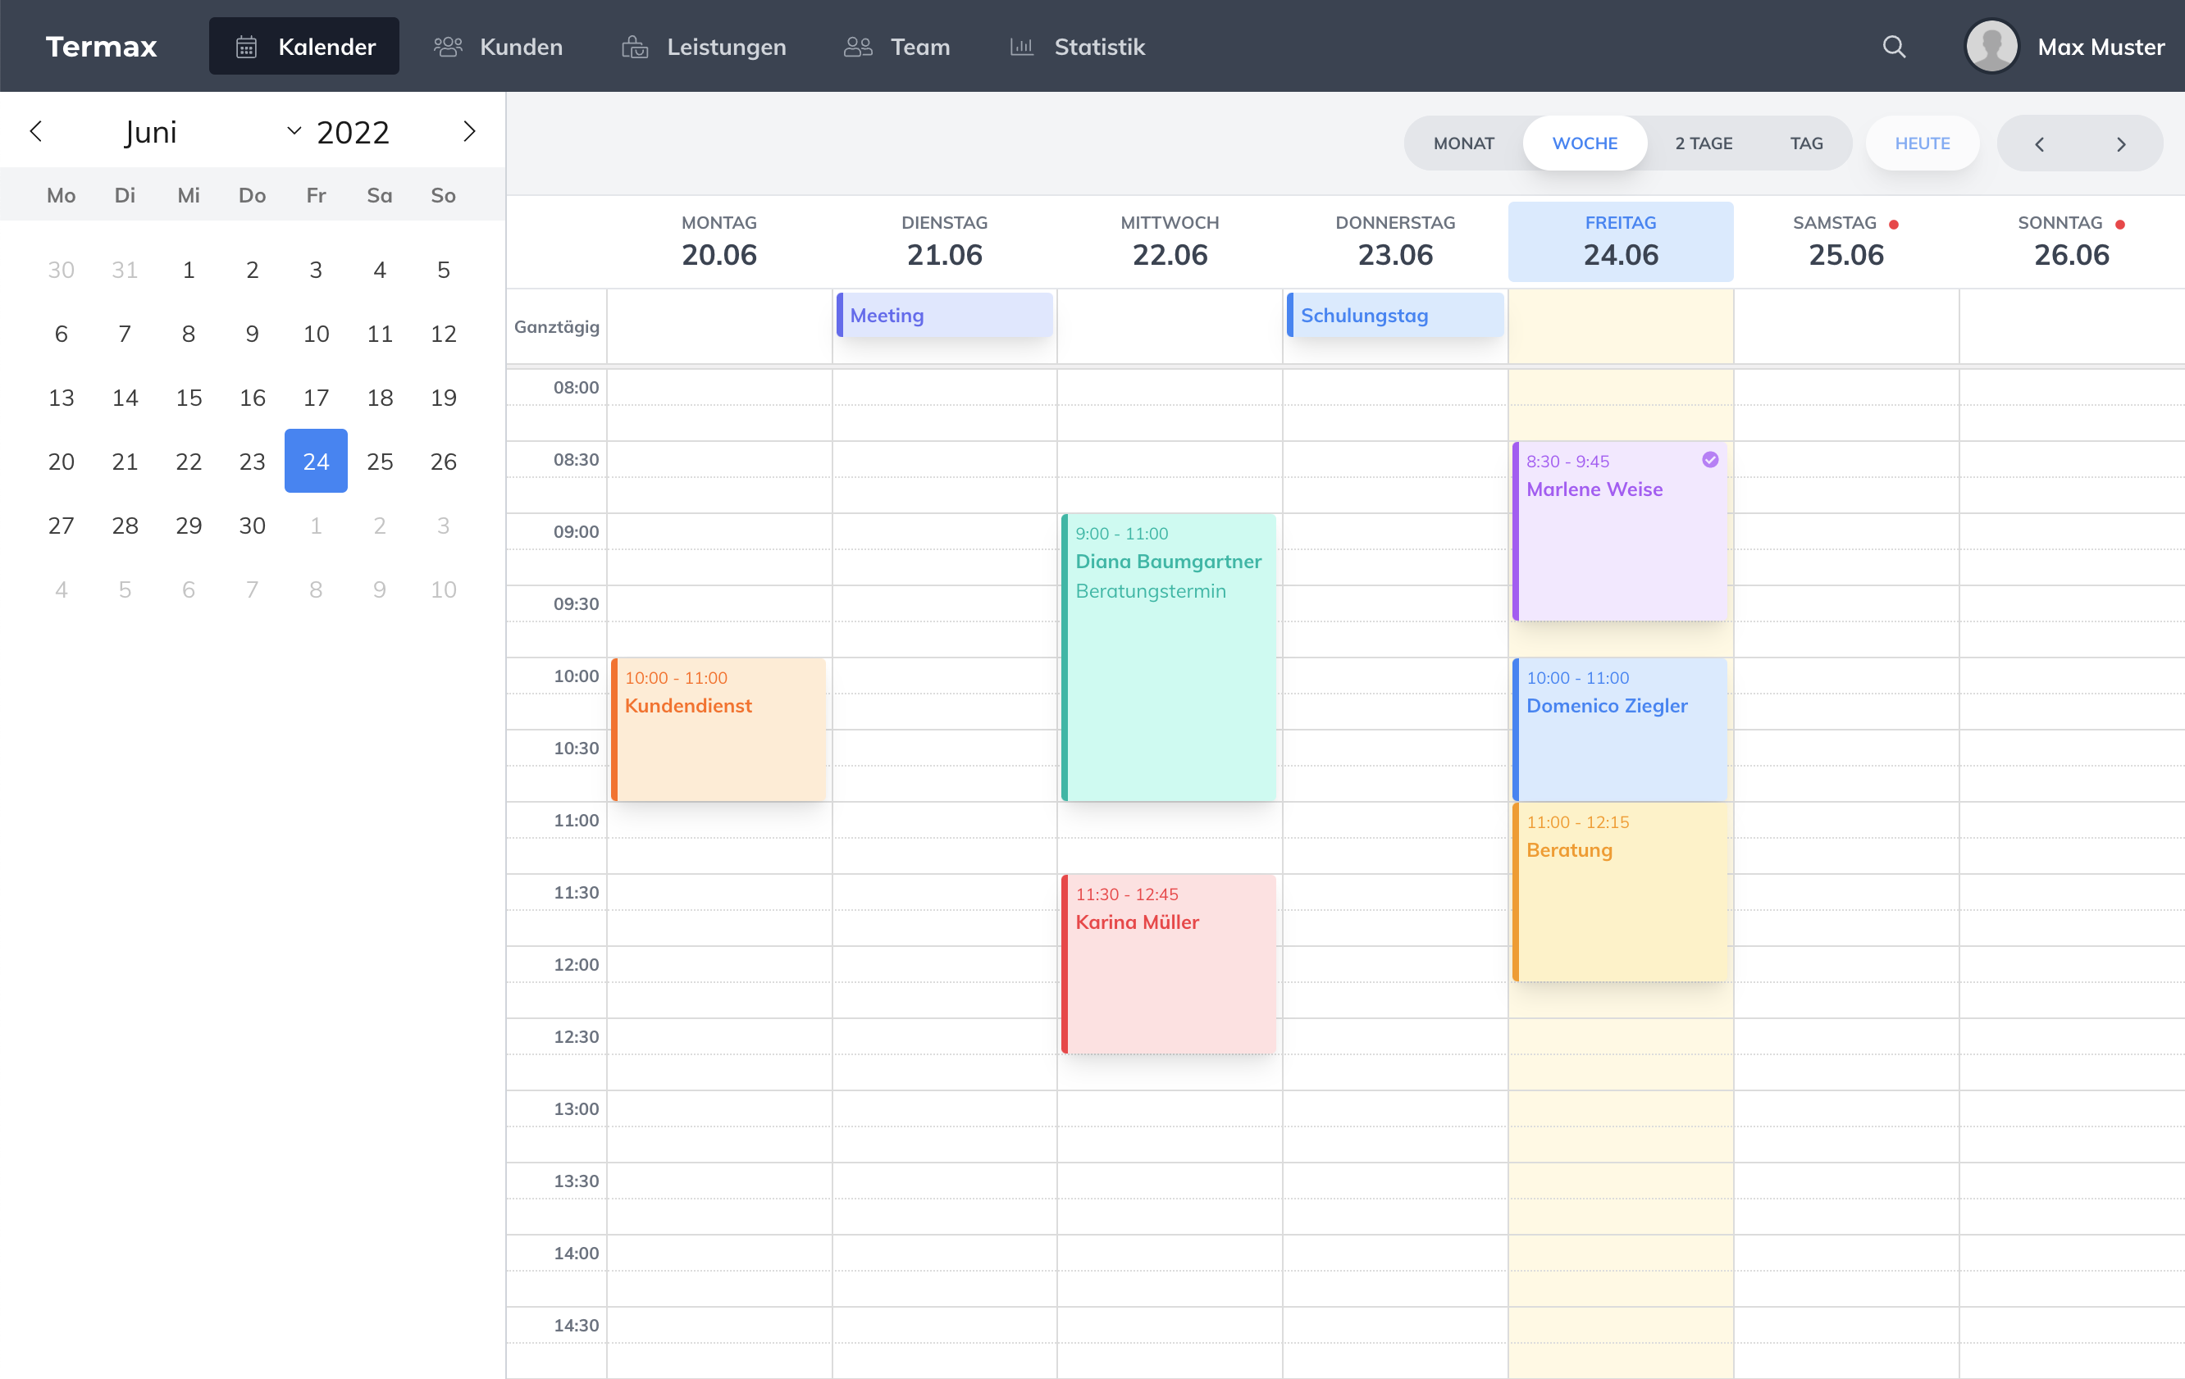Select greyed day 31 in mini calendar
The width and height of the screenshot is (2185, 1379).
125,270
